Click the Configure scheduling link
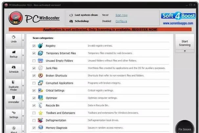Screen dimensions: 199x133 pos(121,21)
